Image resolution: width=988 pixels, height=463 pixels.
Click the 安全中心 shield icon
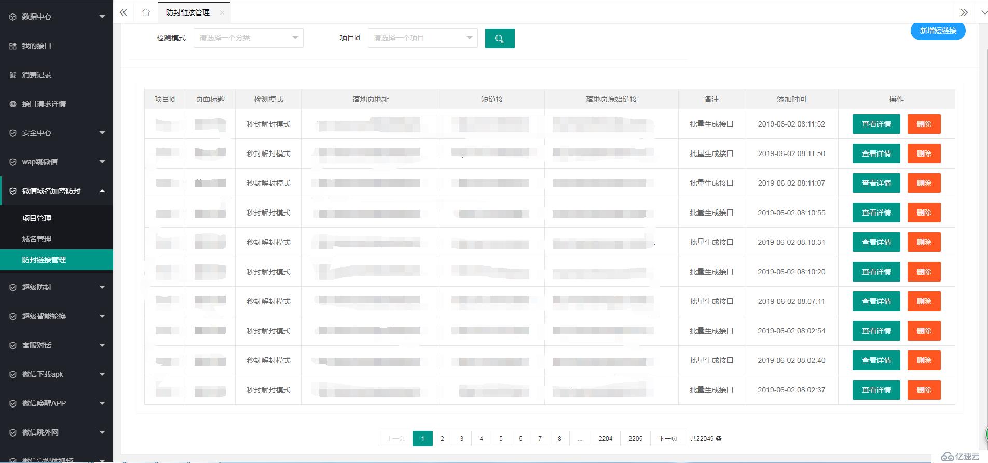(13, 133)
